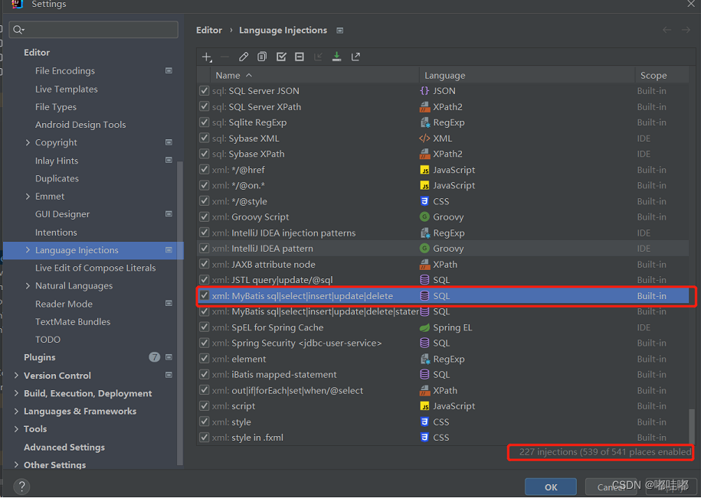
Task: Open Android Design Tools settings
Action: coord(80,125)
